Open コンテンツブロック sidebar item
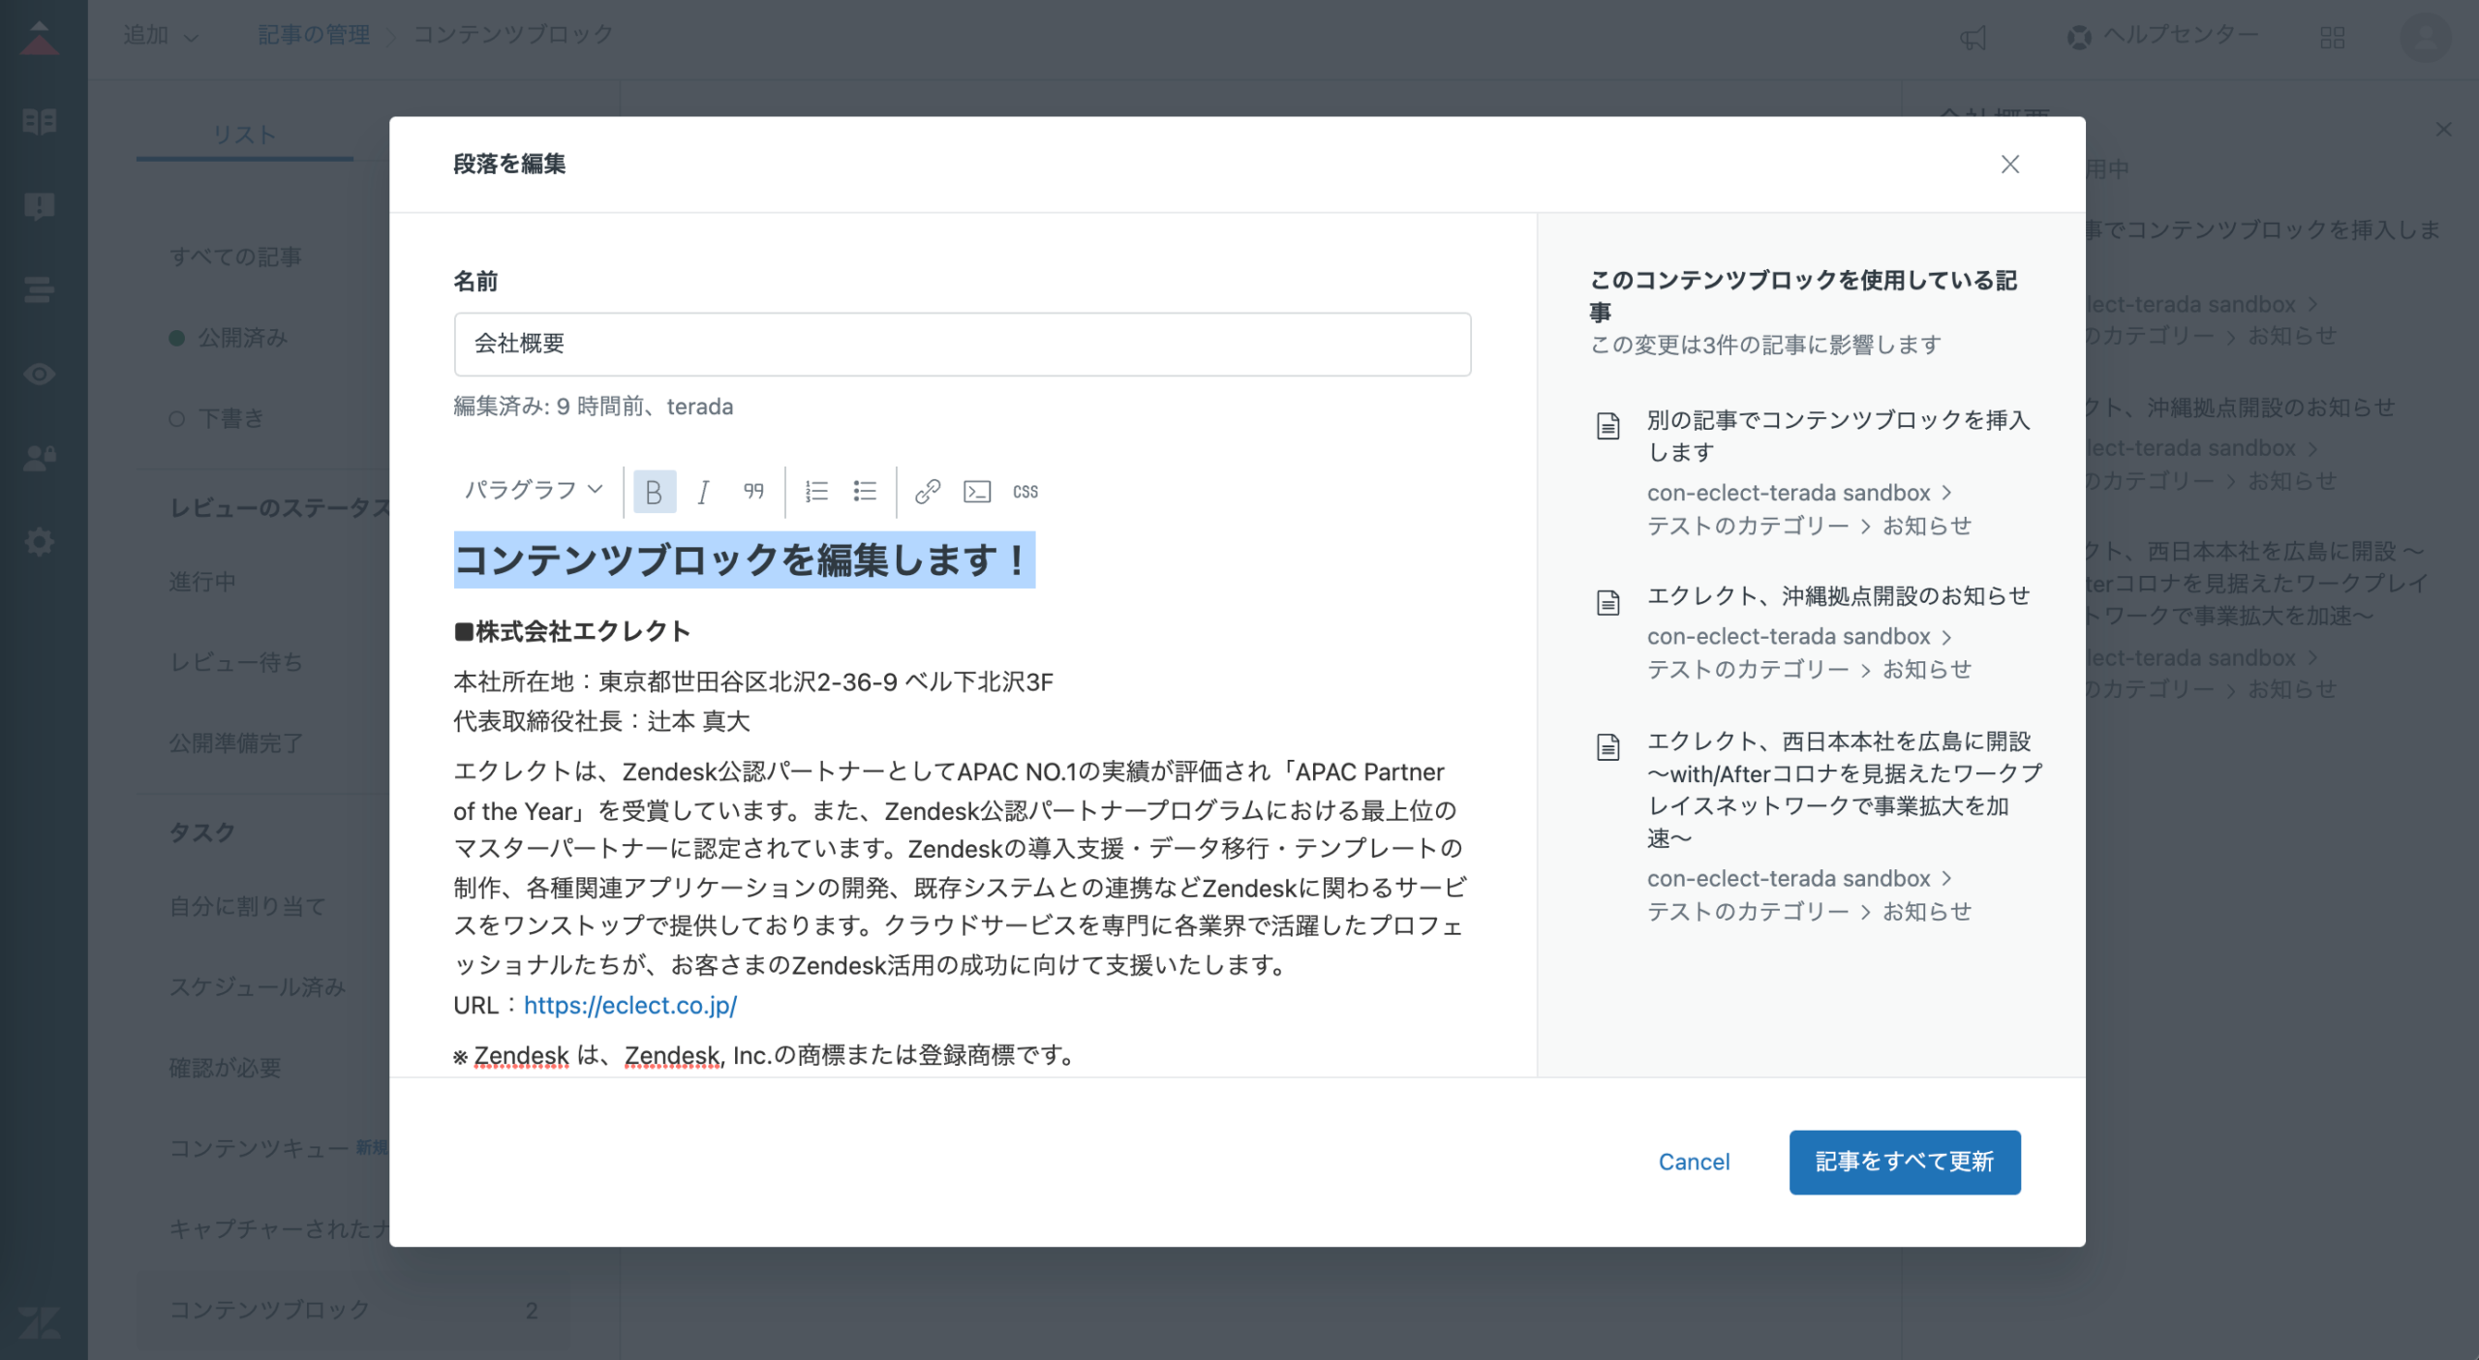The width and height of the screenshot is (2479, 1360). (352, 1310)
